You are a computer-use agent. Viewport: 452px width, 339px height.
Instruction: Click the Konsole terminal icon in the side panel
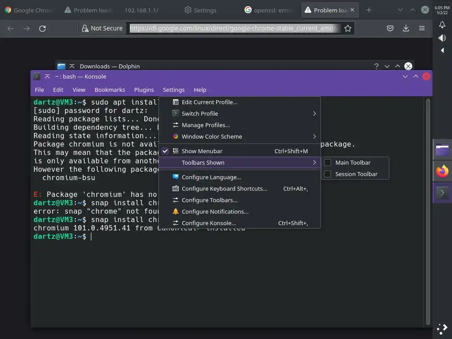click(442, 193)
